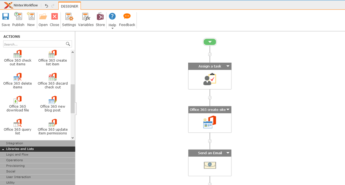345x185 pixels.
Task: Select the DESIGNER tab
Action: [x=69, y=6]
